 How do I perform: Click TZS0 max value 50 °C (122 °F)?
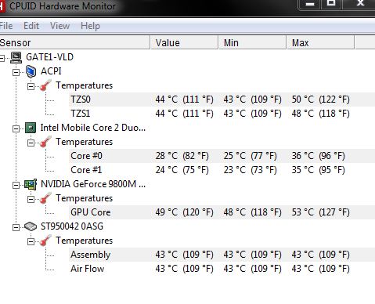pos(320,100)
